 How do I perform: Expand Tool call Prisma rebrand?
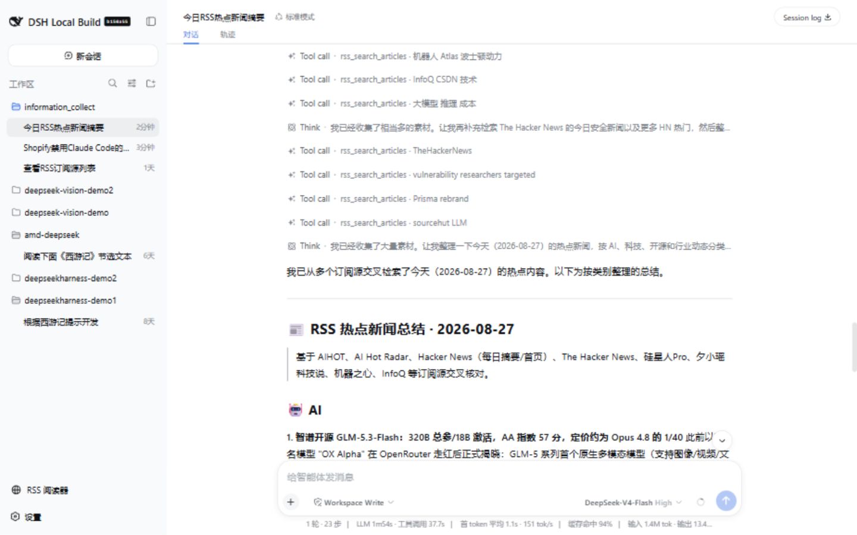pos(378,199)
